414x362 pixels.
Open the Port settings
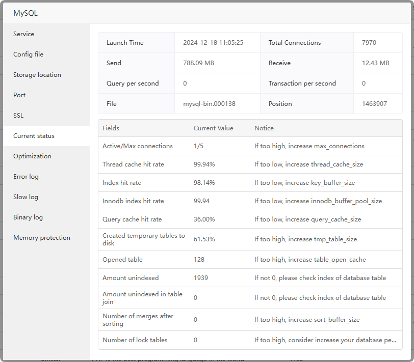pyautogui.click(x=19, y=95)
